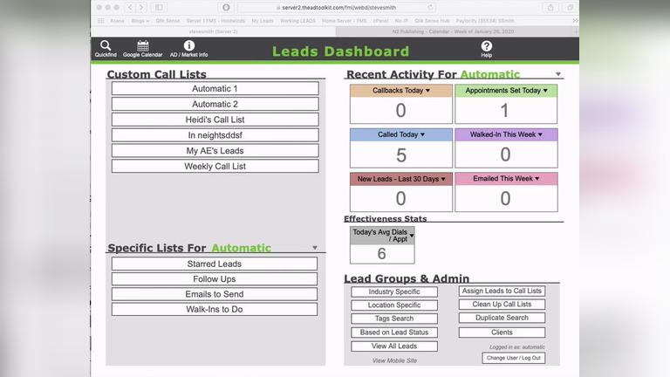Click Automatic name in Recent Activity heading

click(489, 74)
